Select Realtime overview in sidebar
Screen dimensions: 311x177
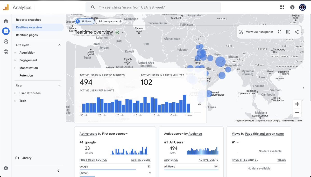tap(38, 27)
